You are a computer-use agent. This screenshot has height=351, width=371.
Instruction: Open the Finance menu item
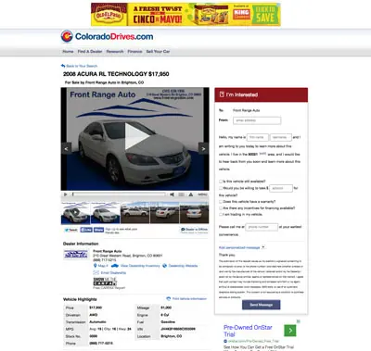pos(134,52)
